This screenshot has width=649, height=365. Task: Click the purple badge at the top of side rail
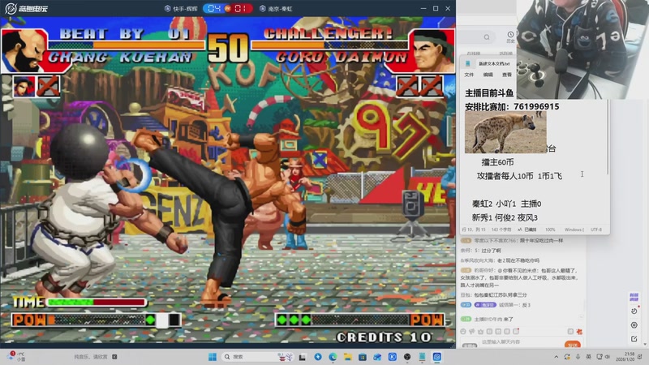tap(634, 297)
